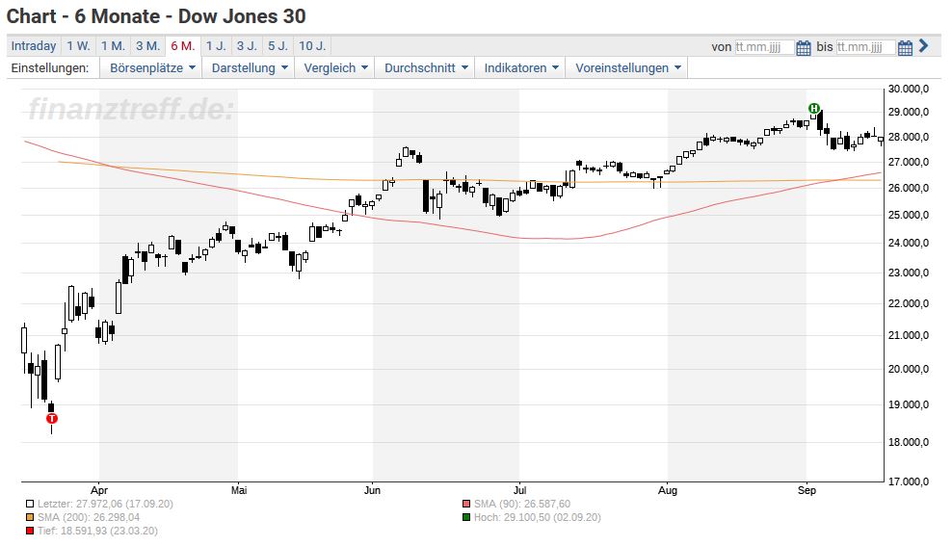952x546 pixels.
Task: Click 'Tief: 18.591,93 (23.03.20)' legend text
Action: pyautogui.click(x=97, y=531)
